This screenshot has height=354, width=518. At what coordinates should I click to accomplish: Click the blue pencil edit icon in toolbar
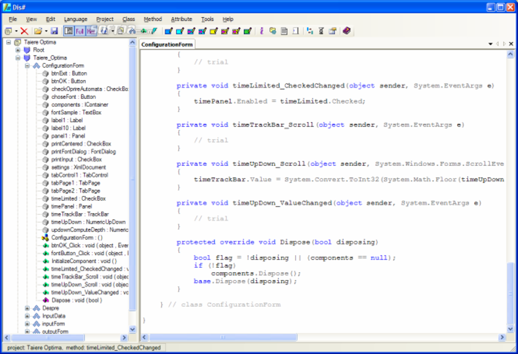[x=169, y=31]
